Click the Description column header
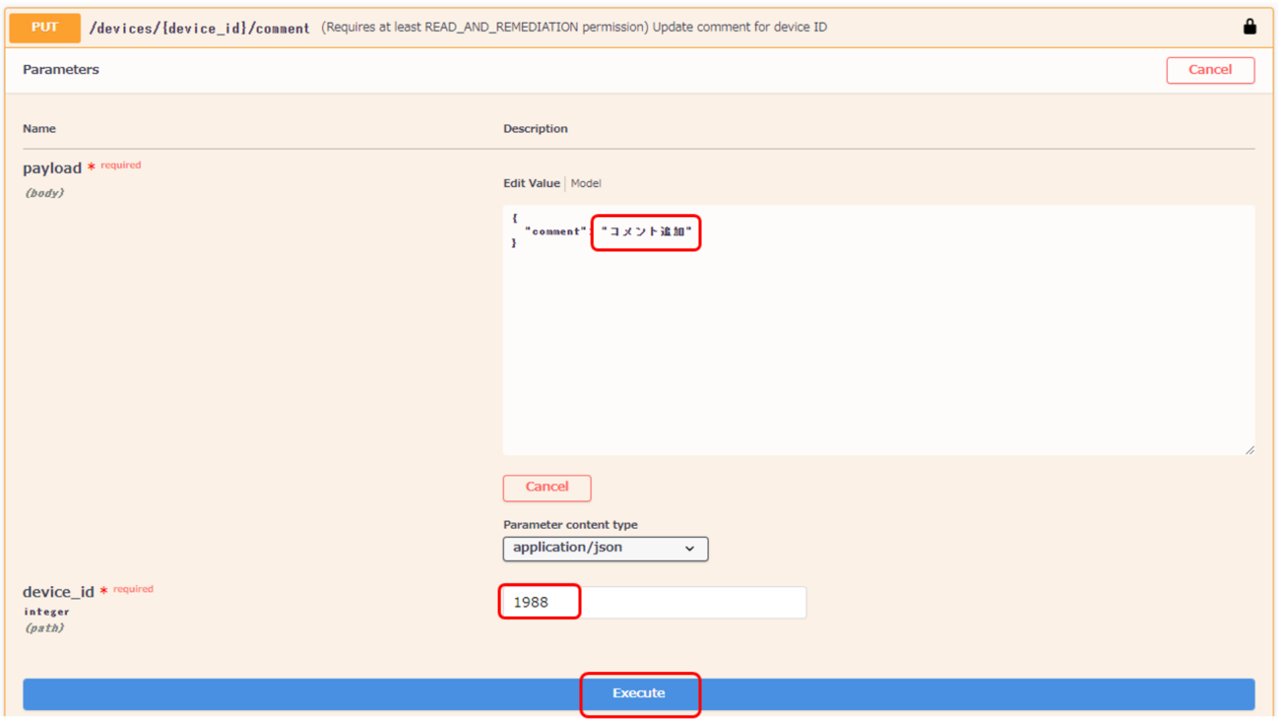Image resolution: width=1278 pixels, height=719 pixels. point(535,128)
